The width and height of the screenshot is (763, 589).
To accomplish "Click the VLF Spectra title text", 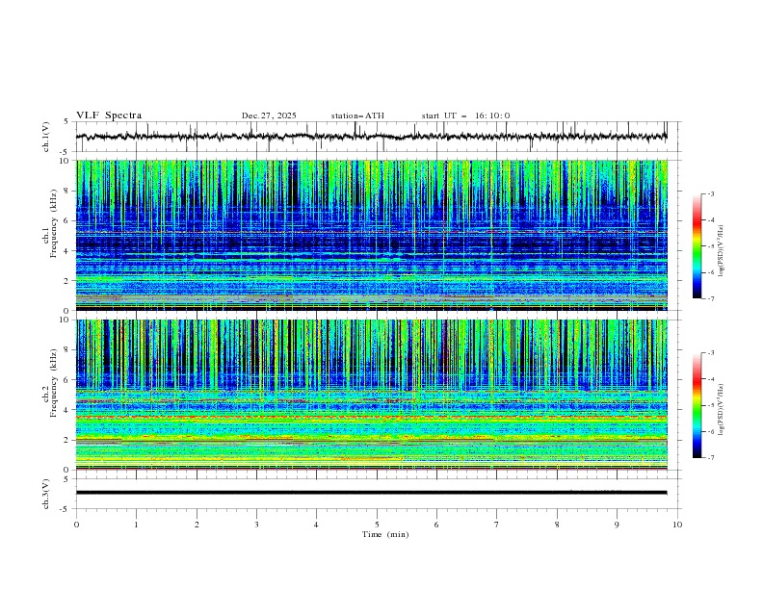I will click(x=109, y=115).
